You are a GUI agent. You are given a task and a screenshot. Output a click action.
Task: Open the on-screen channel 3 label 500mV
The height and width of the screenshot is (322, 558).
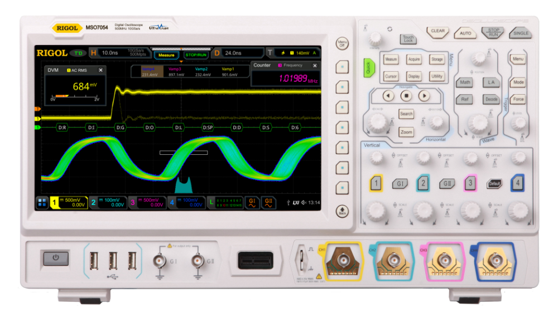(x=147, y=203)
